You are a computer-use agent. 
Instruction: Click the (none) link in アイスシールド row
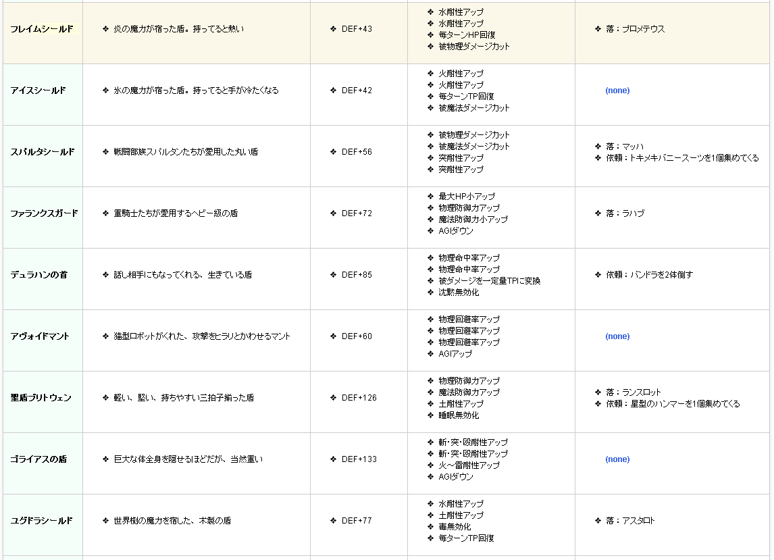pyautogui.click(x=617, y=91)
